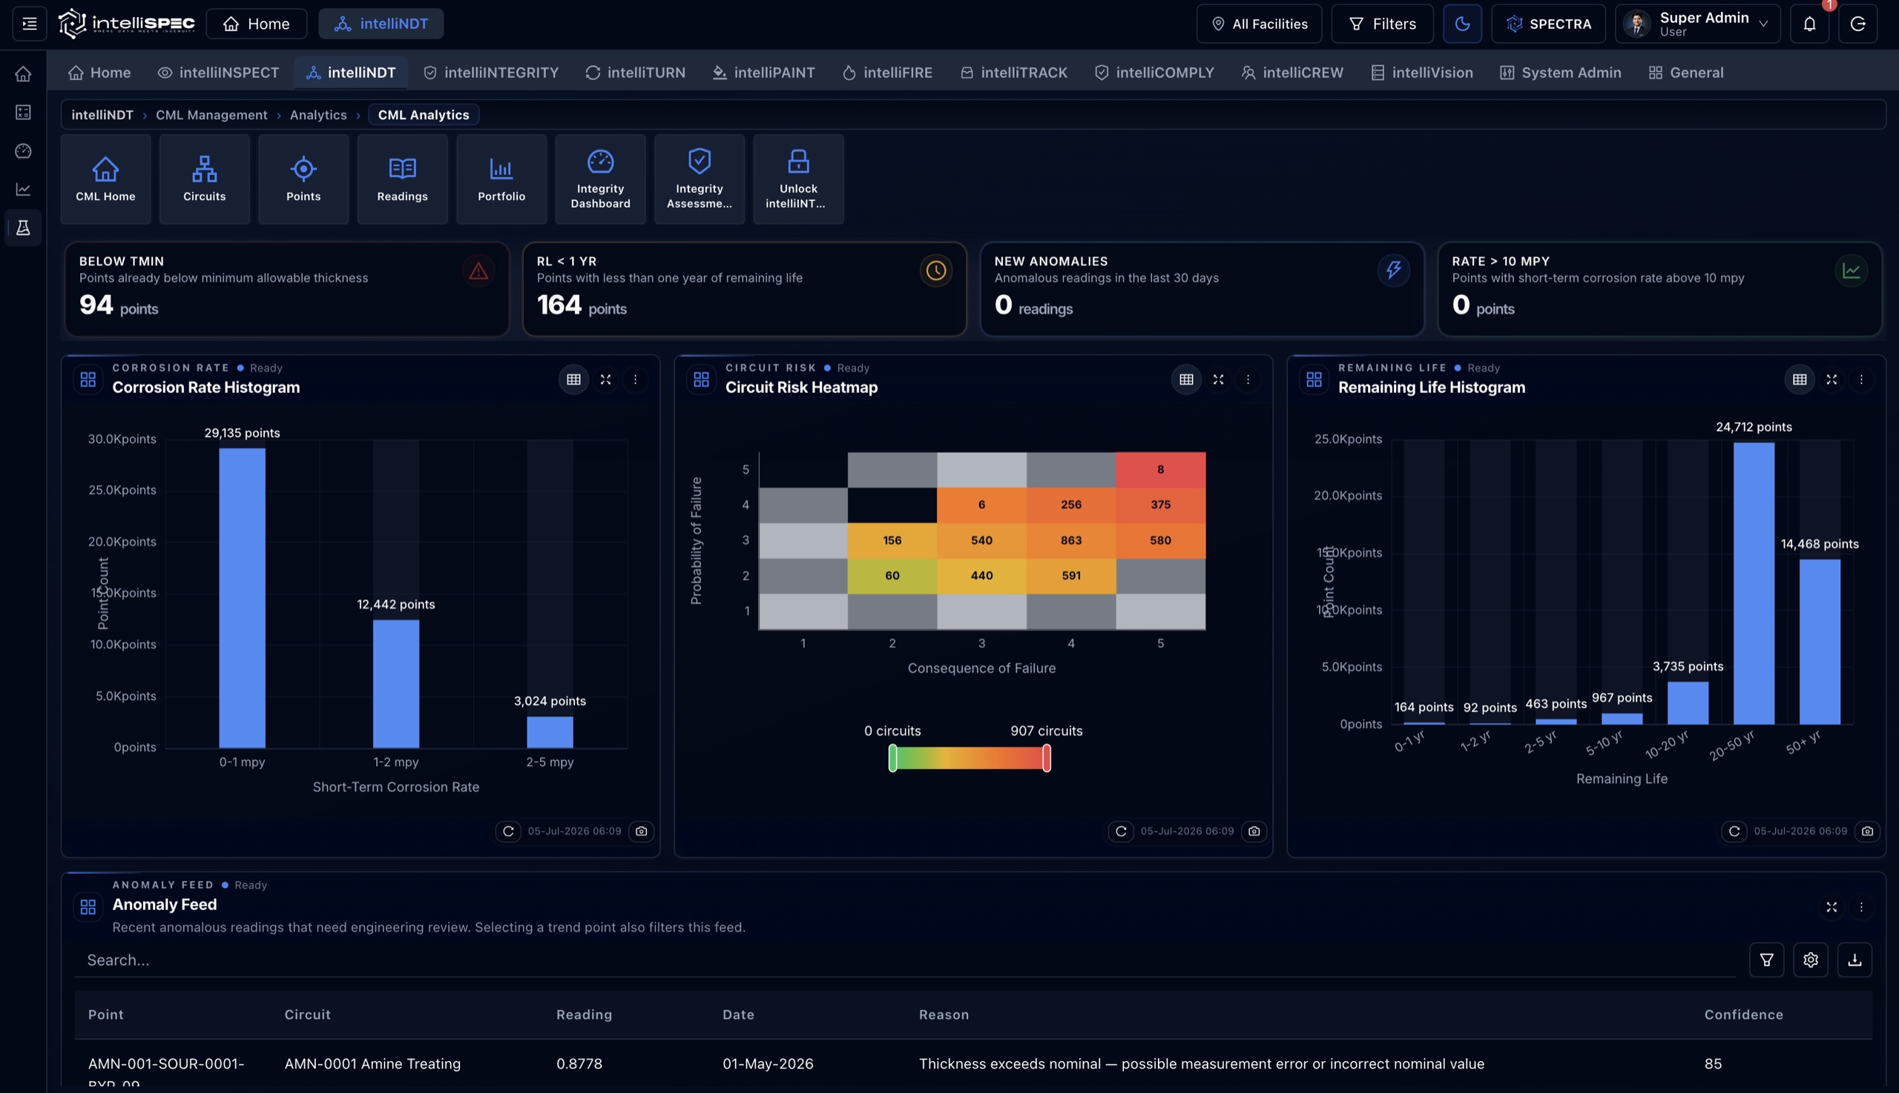This screenshot has width=1899, height=1093.
Task: Open Integrity Dashboard tile
Action: point(601,179)
